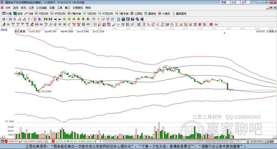Click the Up=49.1381 value

(51, 31)
